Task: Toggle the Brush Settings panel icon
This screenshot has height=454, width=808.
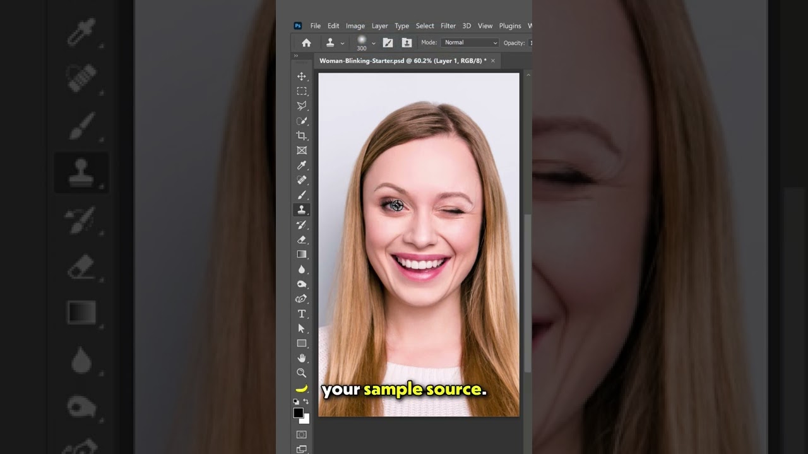Action: coord(388,43)
